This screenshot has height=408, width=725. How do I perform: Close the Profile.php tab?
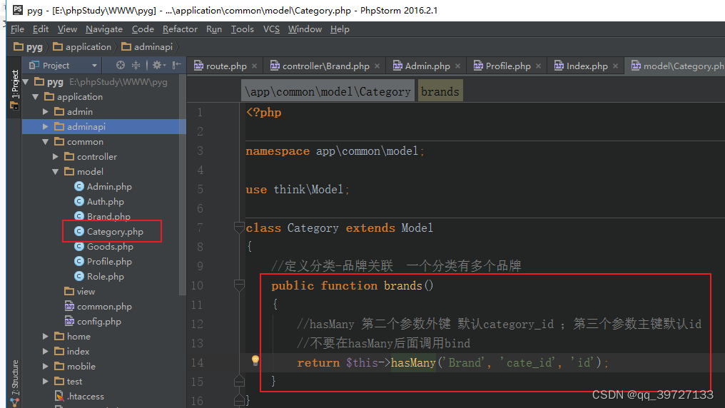[538, 66]
